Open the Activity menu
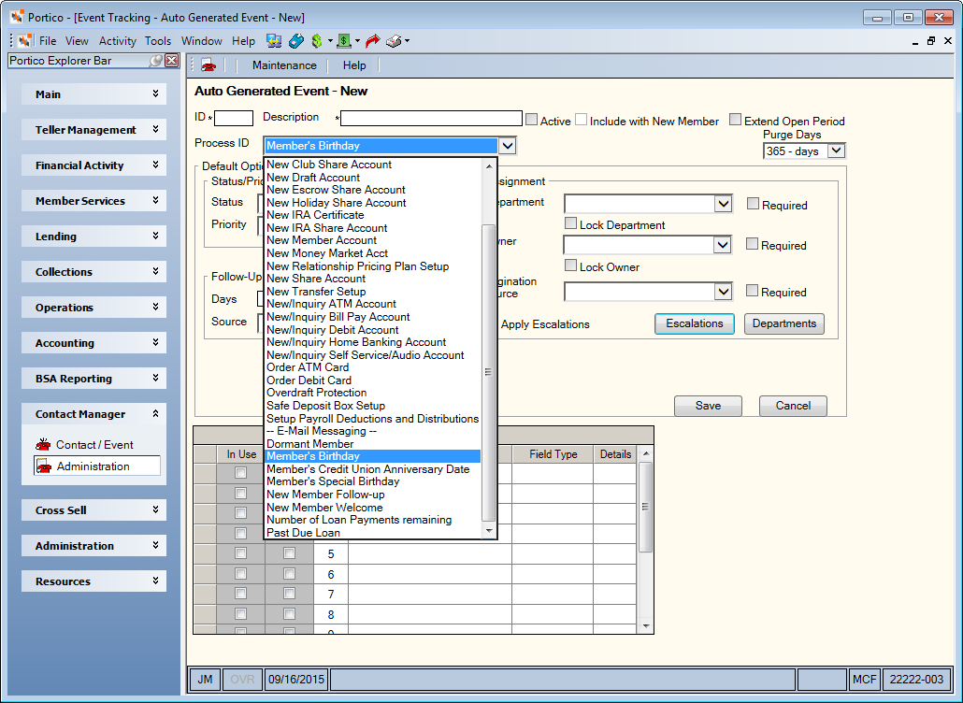This screenshot has width=963, height=703. tap(117, 41)
